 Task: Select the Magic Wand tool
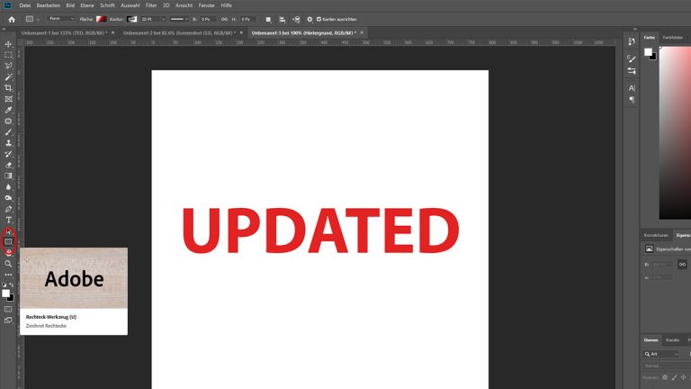pos(8,77)
